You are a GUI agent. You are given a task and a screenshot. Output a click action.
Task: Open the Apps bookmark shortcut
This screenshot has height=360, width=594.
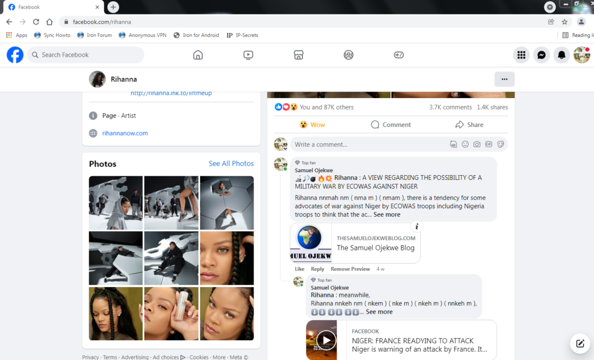tap(17, 35)
